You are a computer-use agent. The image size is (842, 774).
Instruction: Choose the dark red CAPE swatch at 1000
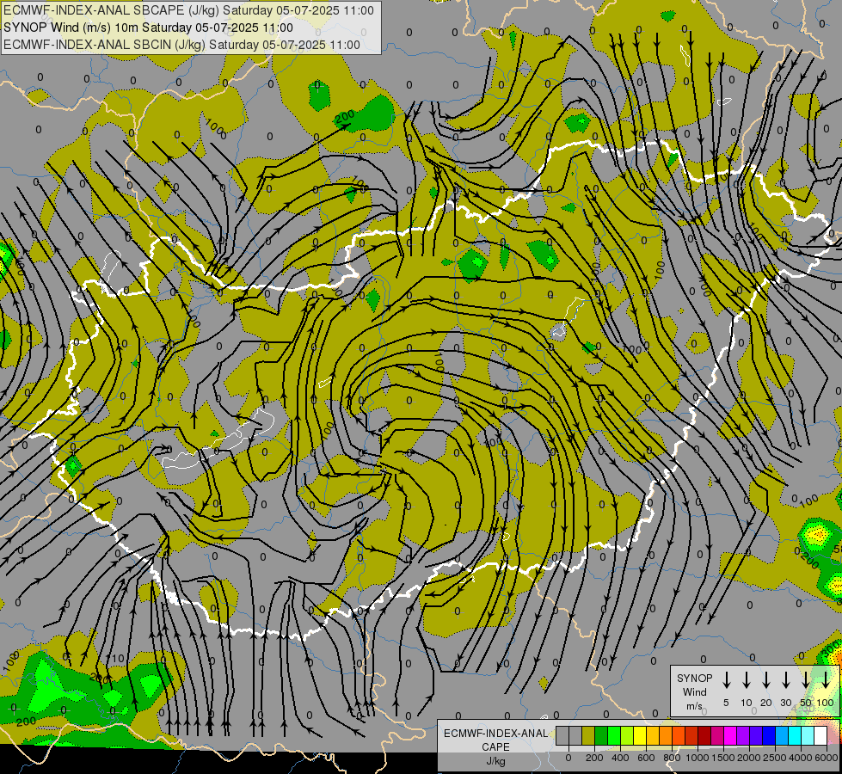(x=704, y=736)
